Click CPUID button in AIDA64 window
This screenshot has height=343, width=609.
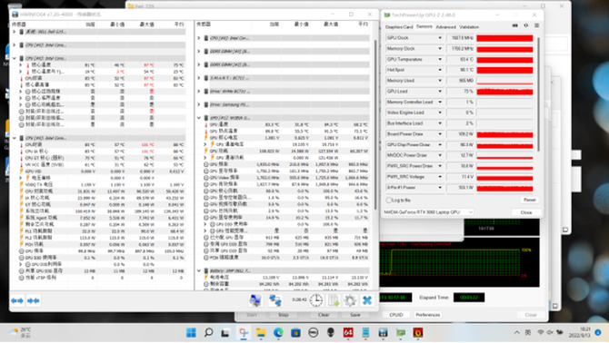tap(396, 315)
